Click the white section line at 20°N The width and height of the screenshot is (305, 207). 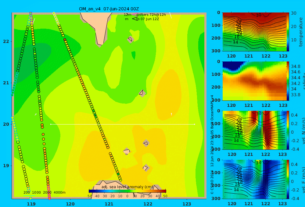123,124
